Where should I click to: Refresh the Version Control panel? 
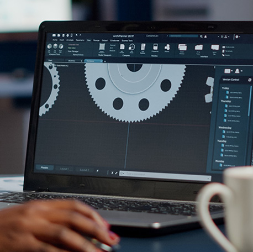tap(250, 80)
